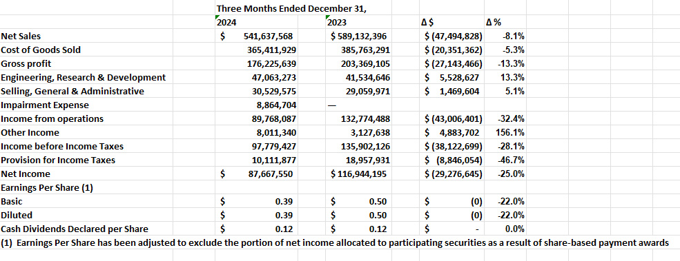This screenshot has width=680, height=261.
Task: Select the Cost of Goods Sold label
Action: [41, 50]
